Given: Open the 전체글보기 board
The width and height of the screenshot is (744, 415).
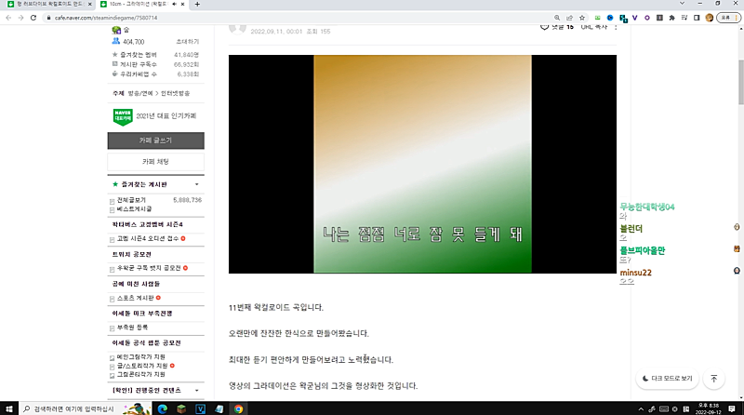Looking at the screenshot, I should 131,200.
